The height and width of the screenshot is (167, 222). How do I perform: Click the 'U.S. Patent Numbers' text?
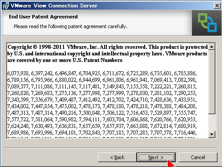(x=98, y=60)
